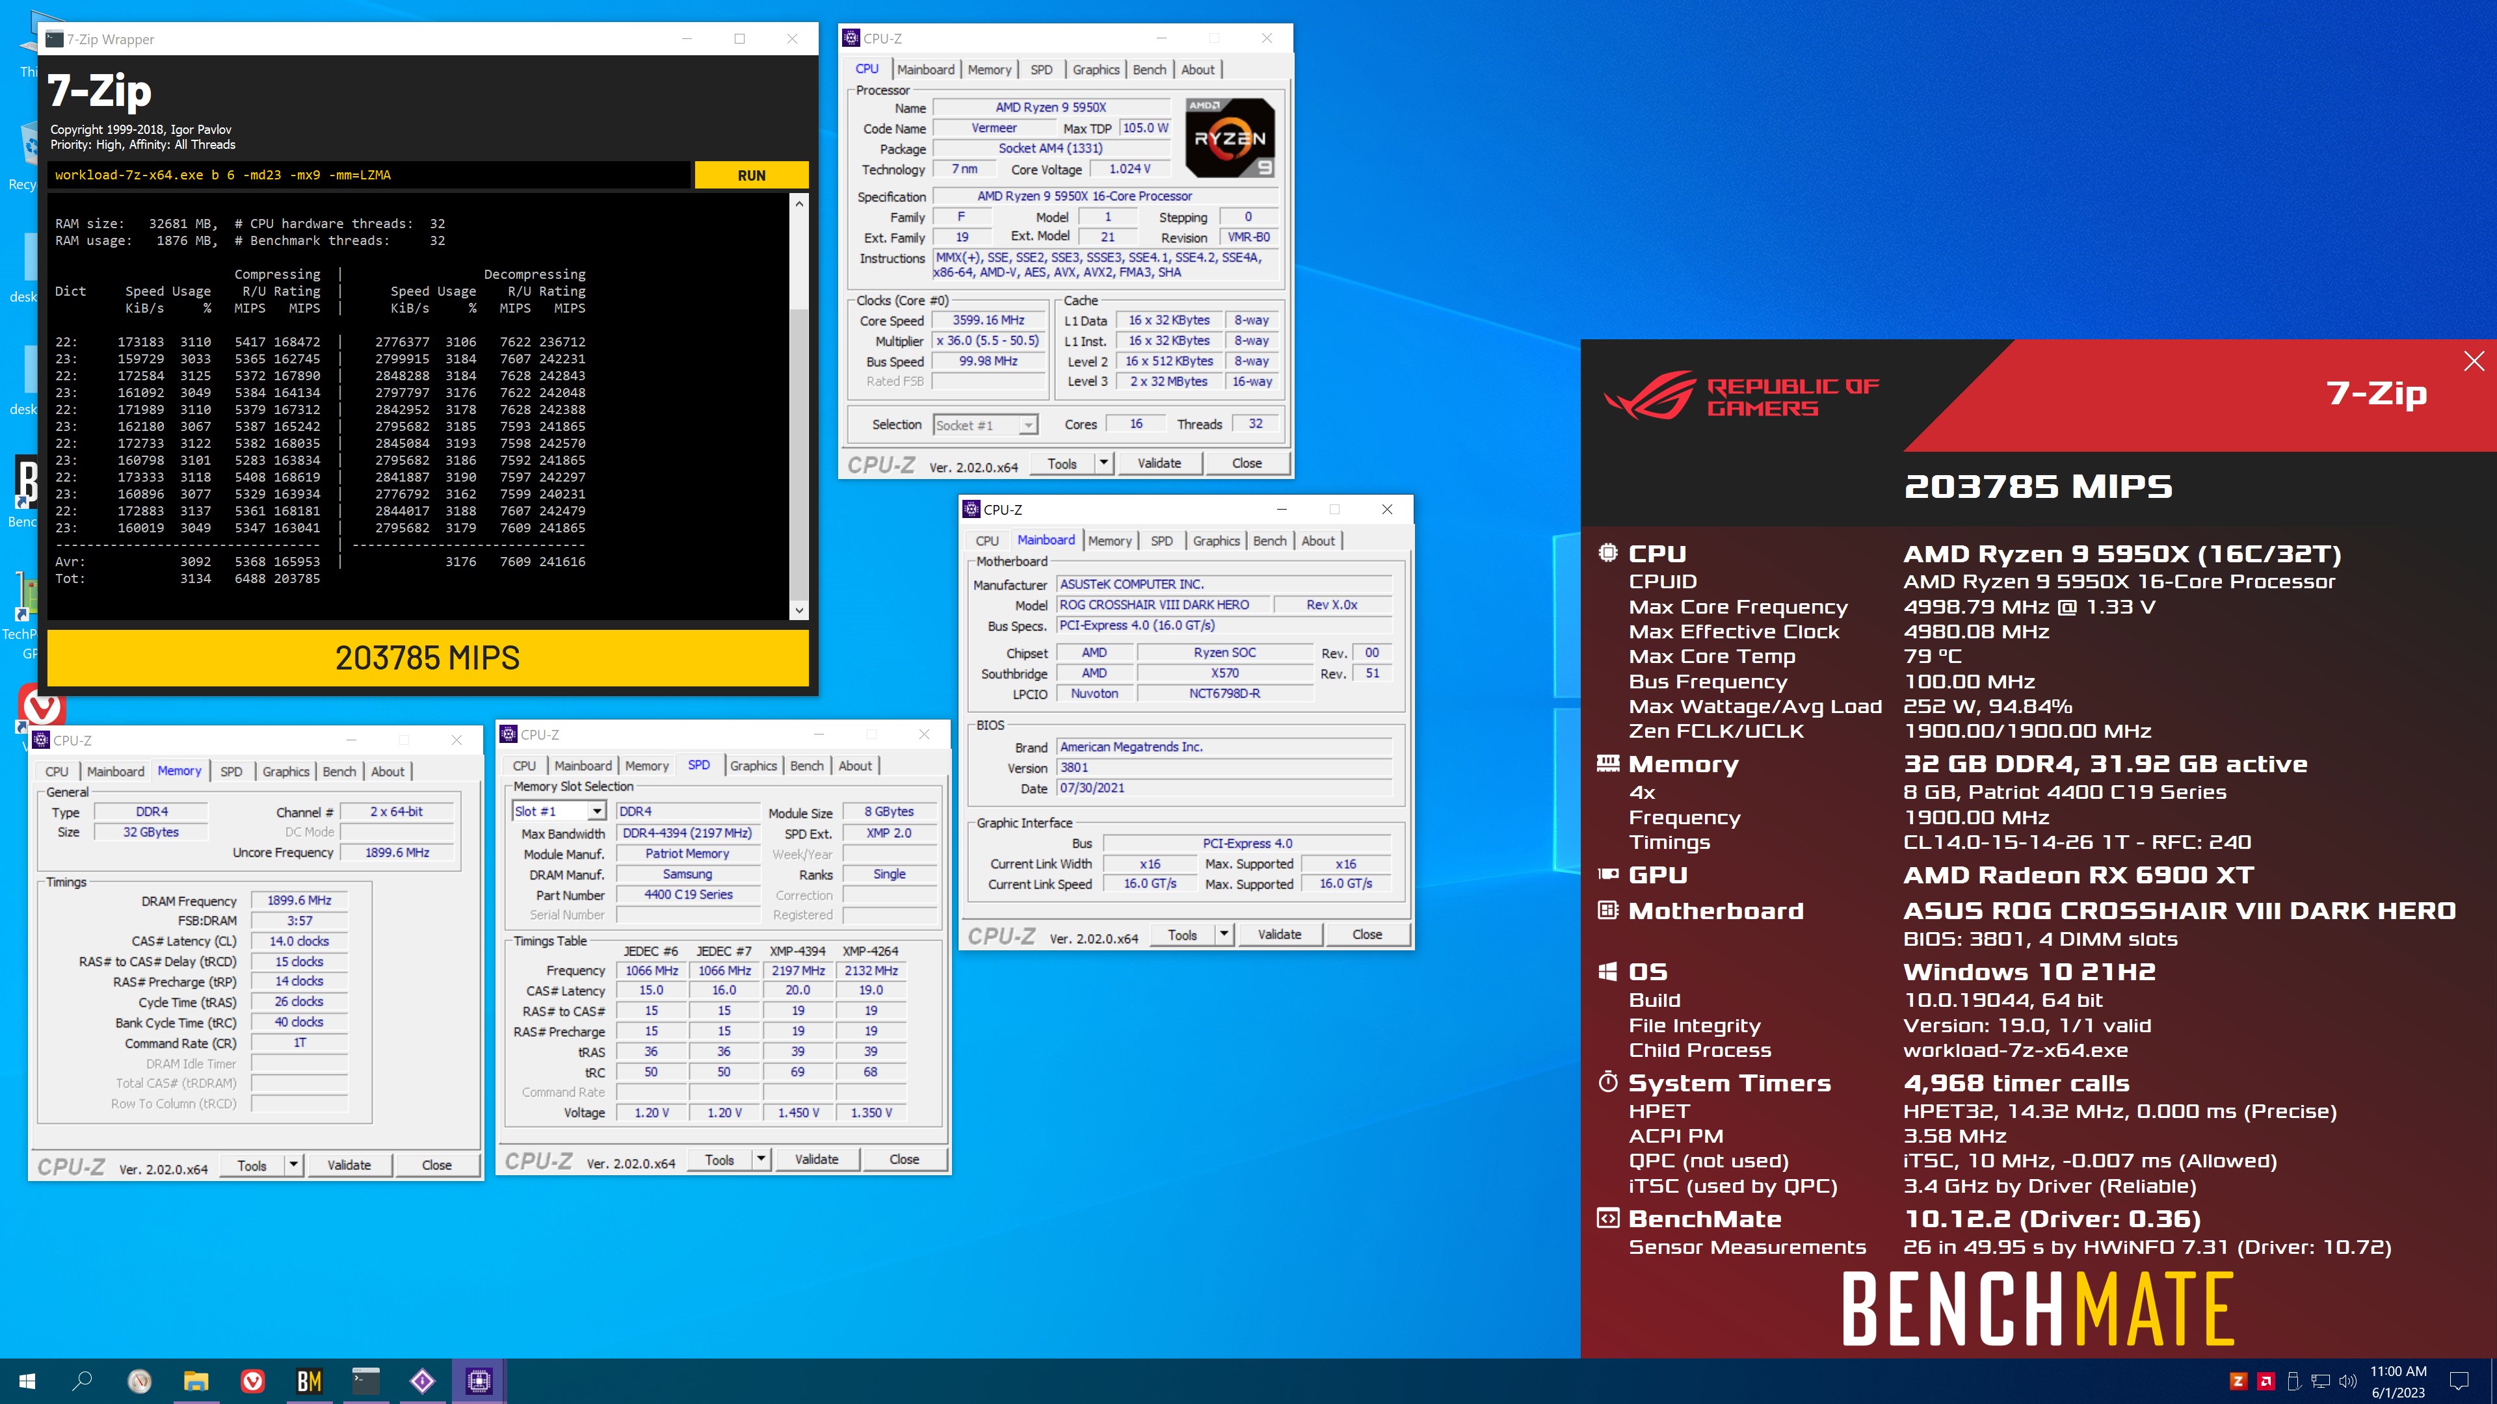Image resolution: width=2497 pixels, height=1404 pixels.
Task: Click the 7-Zip output scroll down arrow
Action: pos(799,610)
